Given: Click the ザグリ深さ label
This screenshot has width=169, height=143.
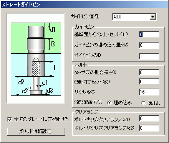Looking at the screenshot, I should 84,92.
